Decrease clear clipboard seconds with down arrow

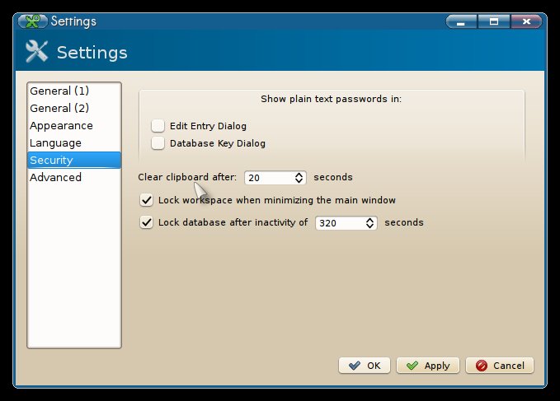(x=299, y=181)
